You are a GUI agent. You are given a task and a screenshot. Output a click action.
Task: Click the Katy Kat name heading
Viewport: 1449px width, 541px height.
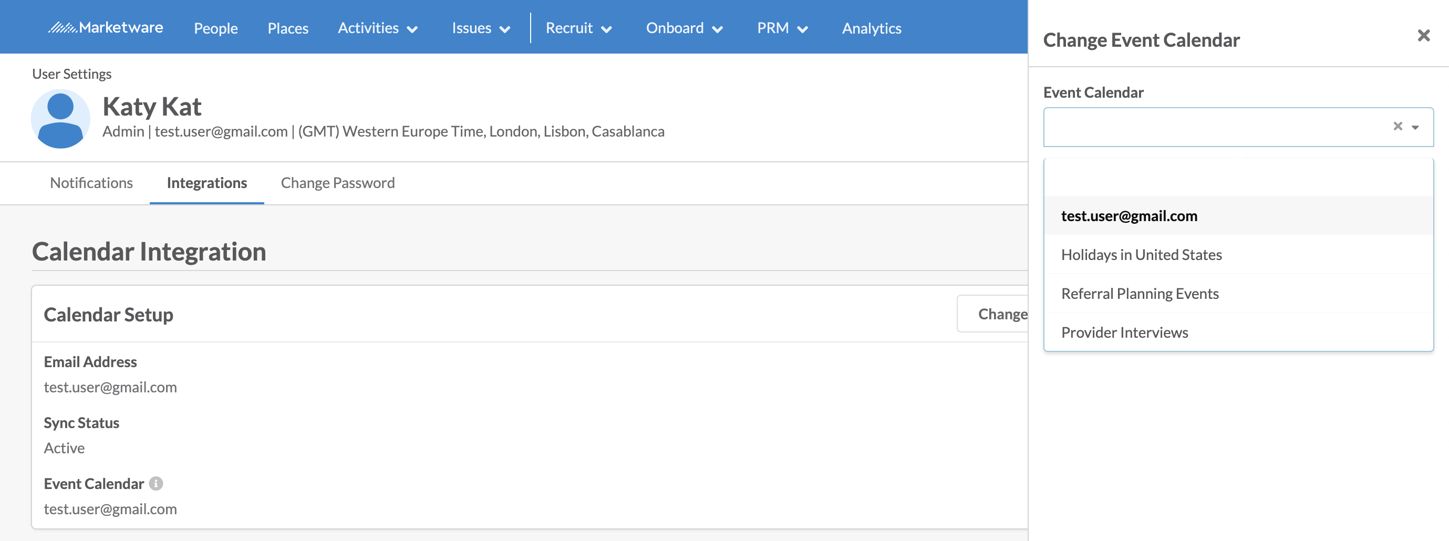point(152,106)
